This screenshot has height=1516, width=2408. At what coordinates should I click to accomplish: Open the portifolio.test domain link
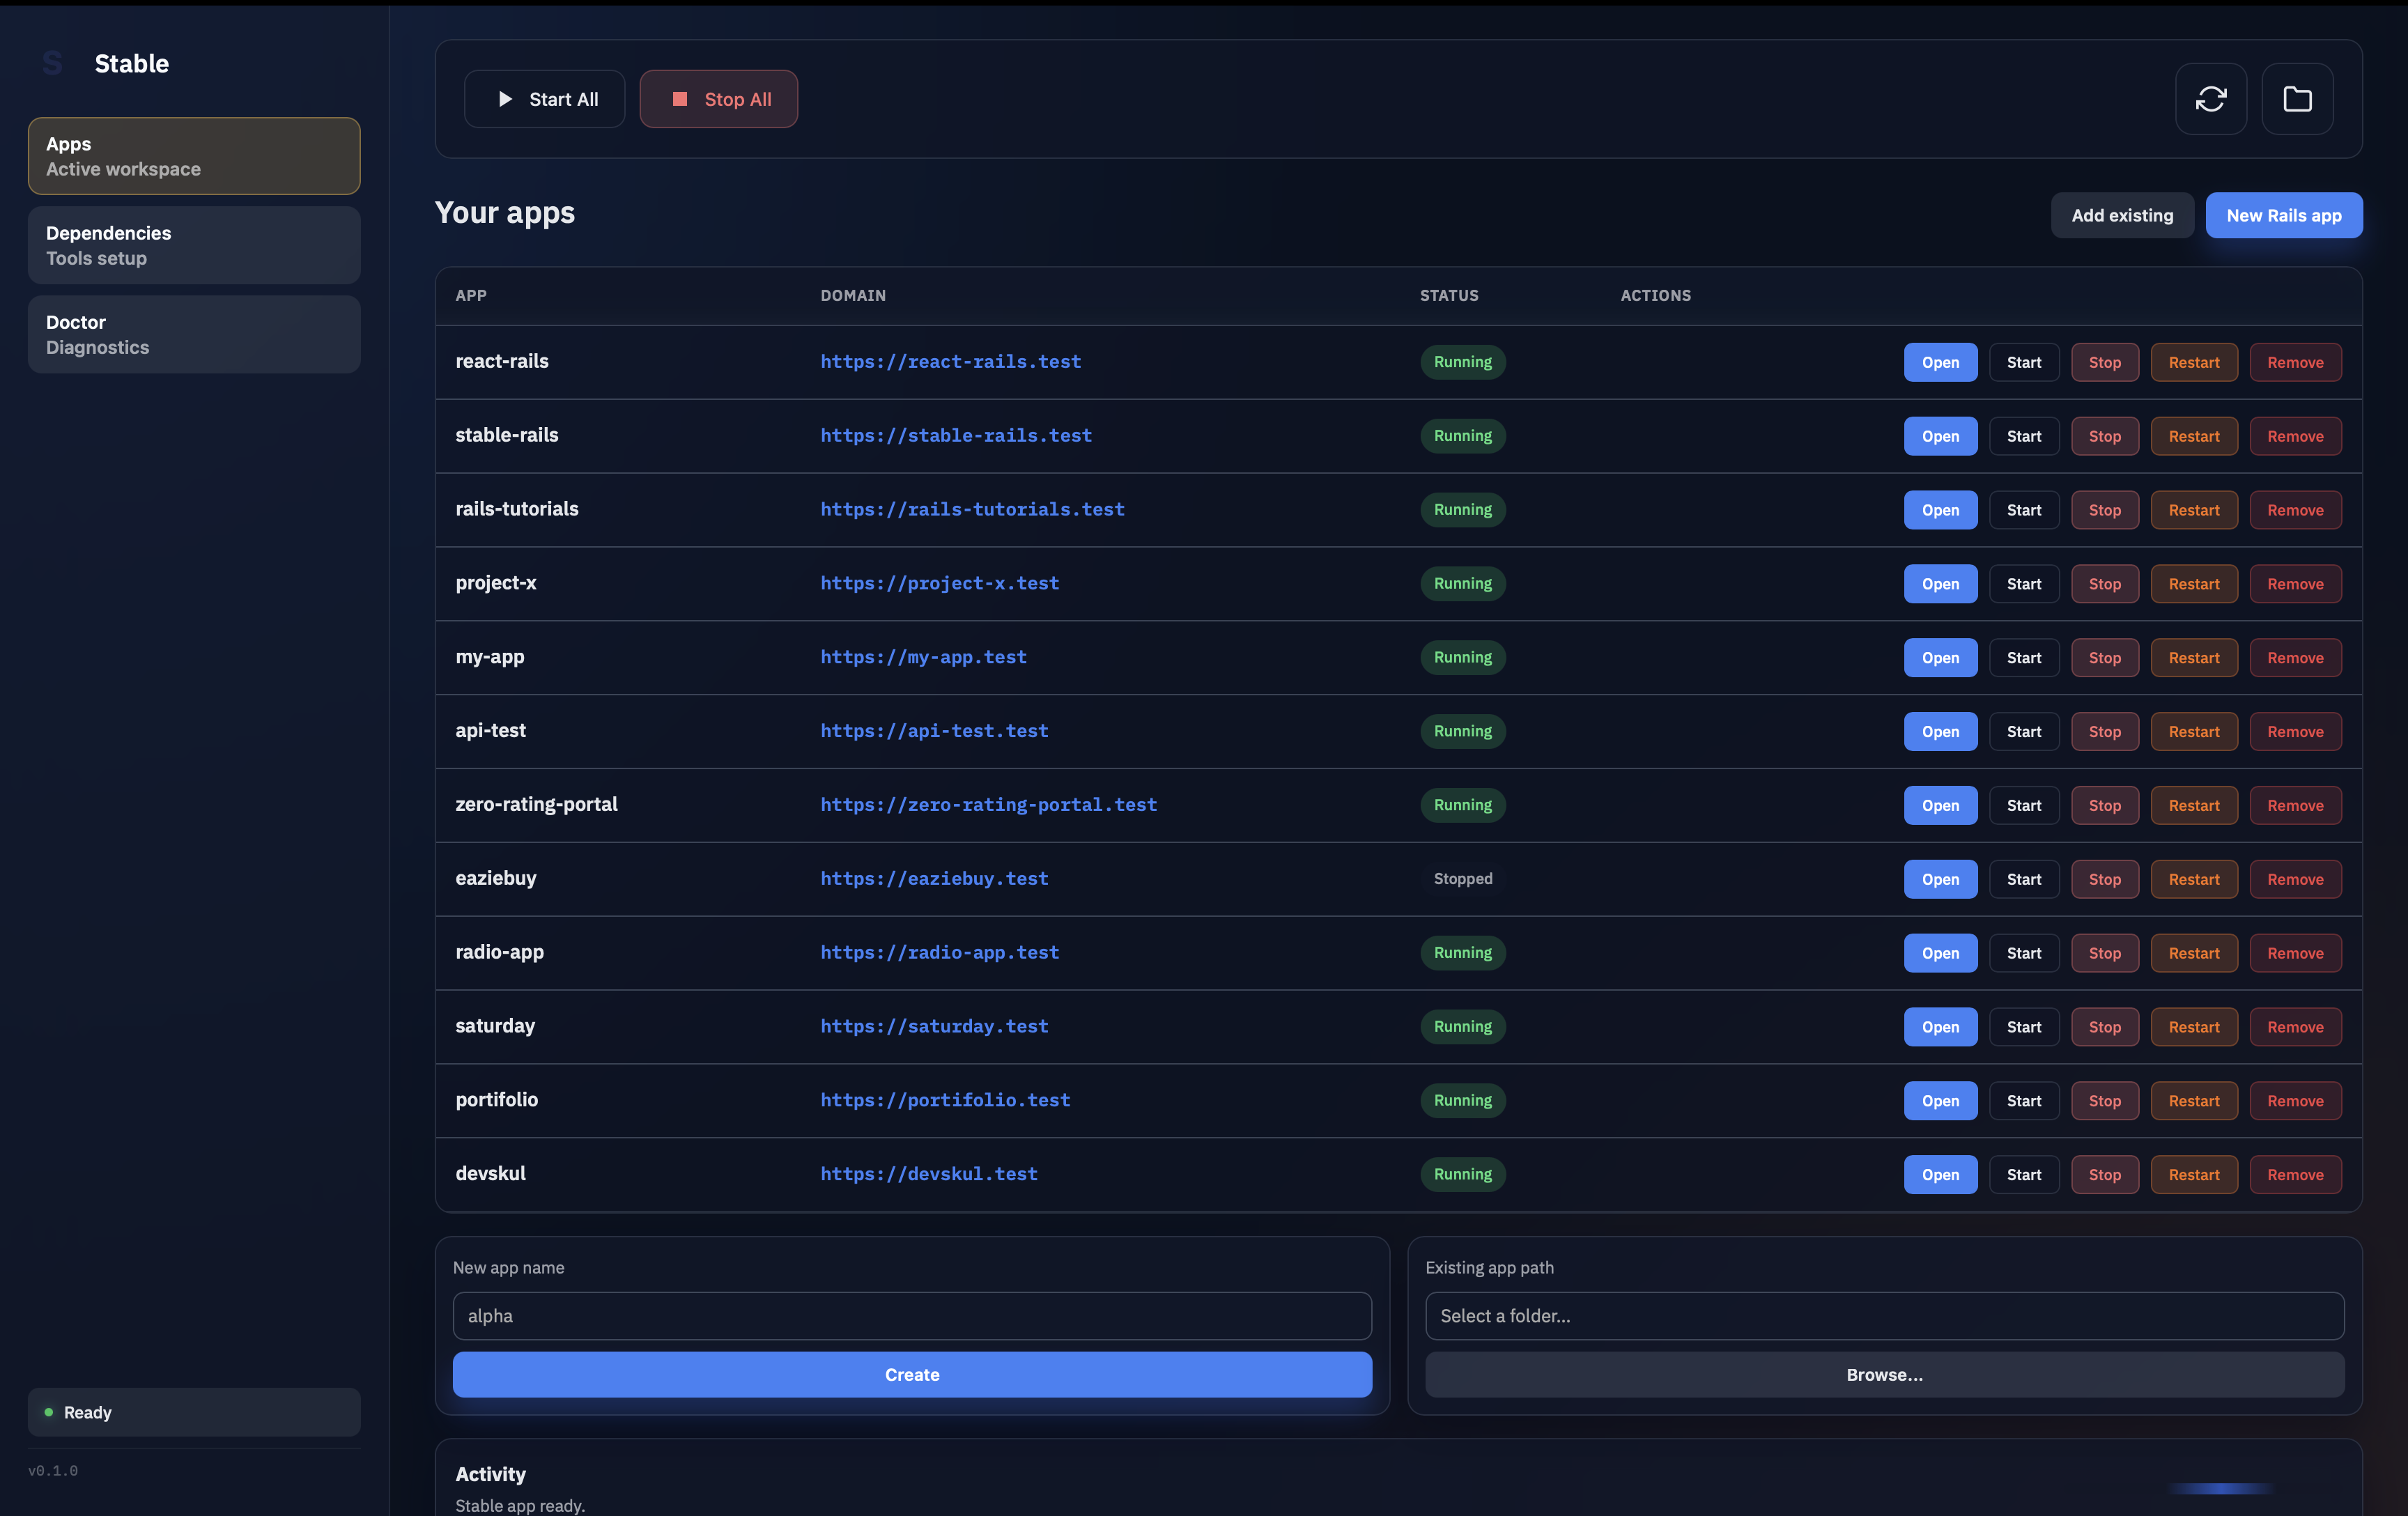[945, 1100]
